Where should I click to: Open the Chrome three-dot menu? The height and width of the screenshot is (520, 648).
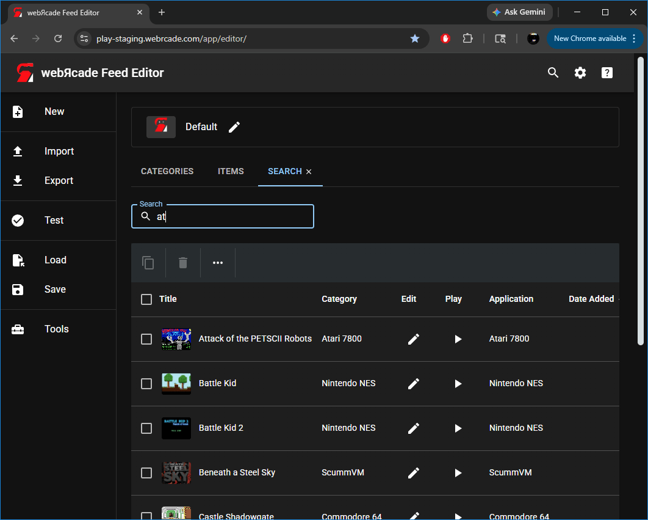click(635, 38)
